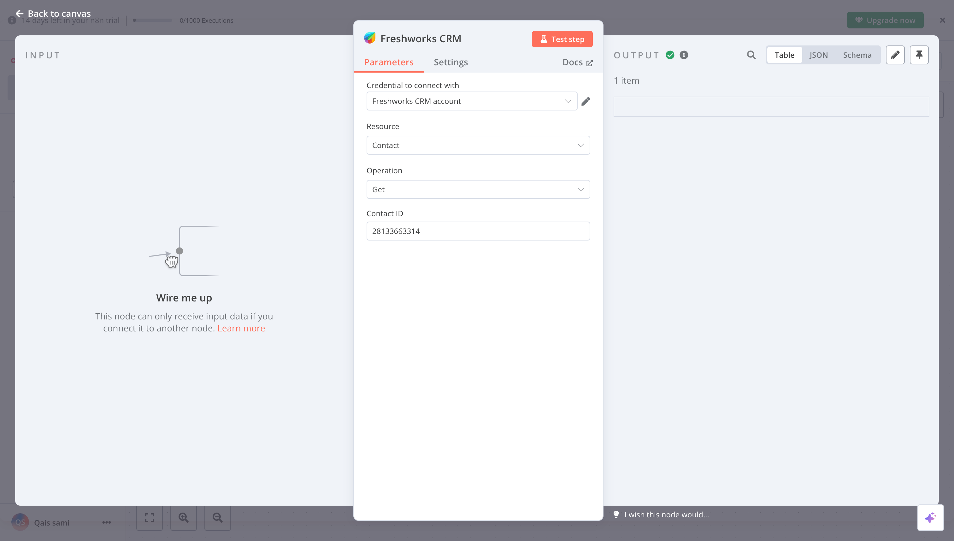Click the Contact ID input field
The image size is (954, 541).
pos(478,231)
